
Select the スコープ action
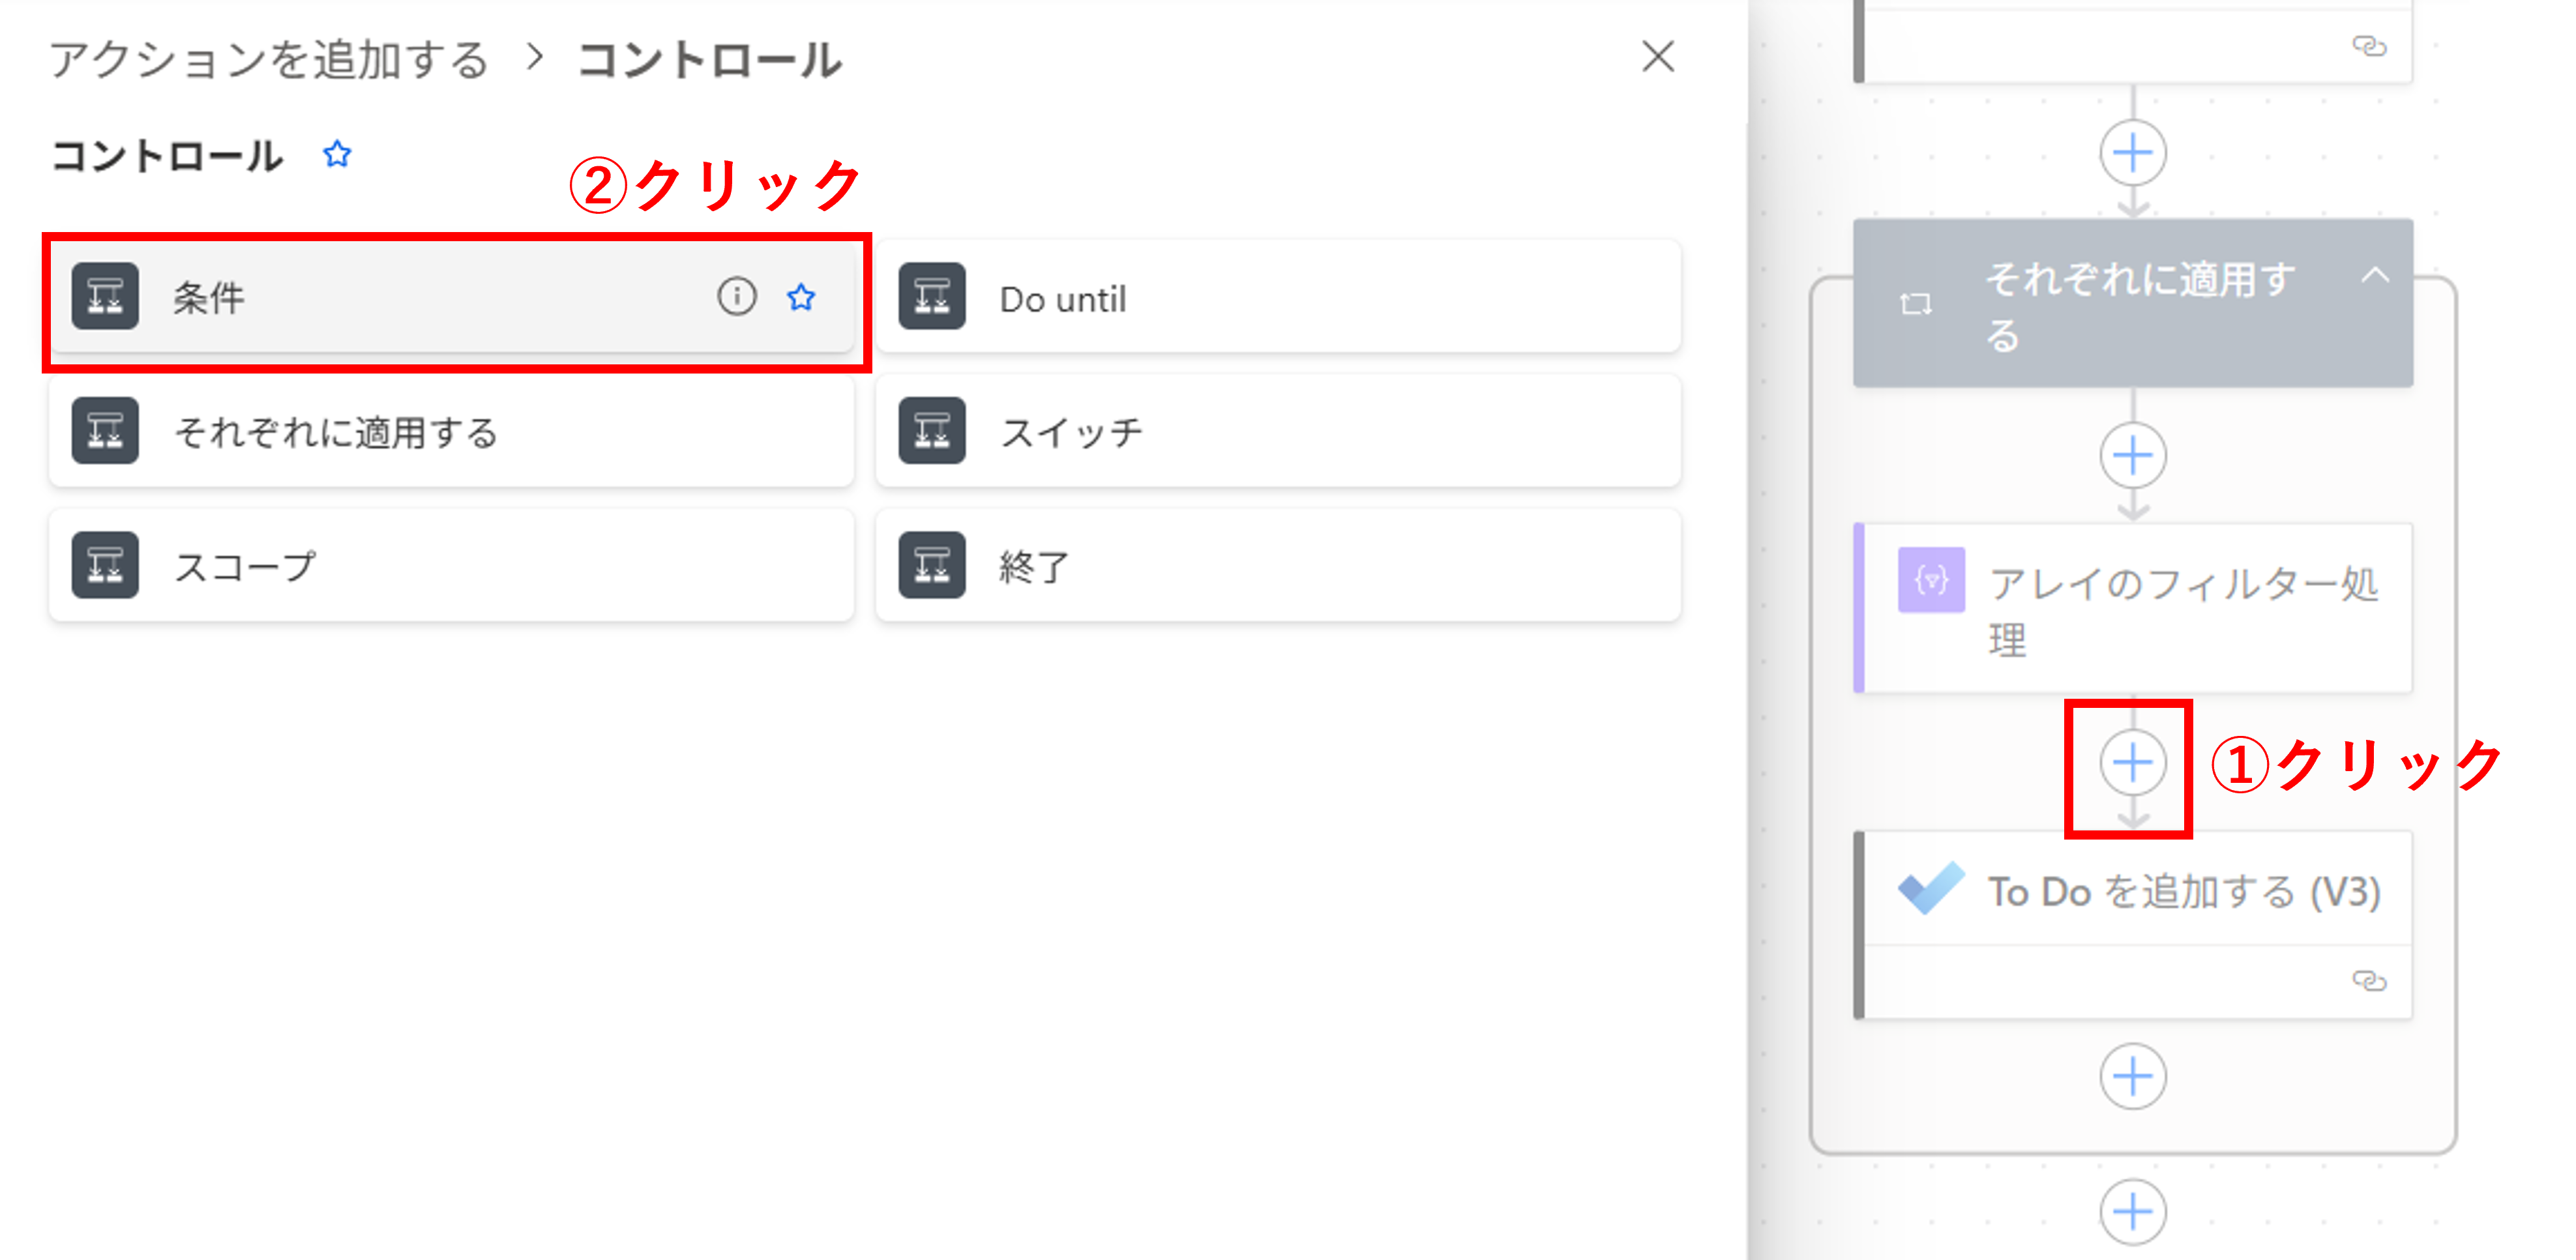click(x=451, y=565)
